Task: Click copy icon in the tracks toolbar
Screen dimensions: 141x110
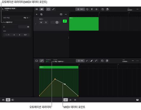Action: pos(103,9)
